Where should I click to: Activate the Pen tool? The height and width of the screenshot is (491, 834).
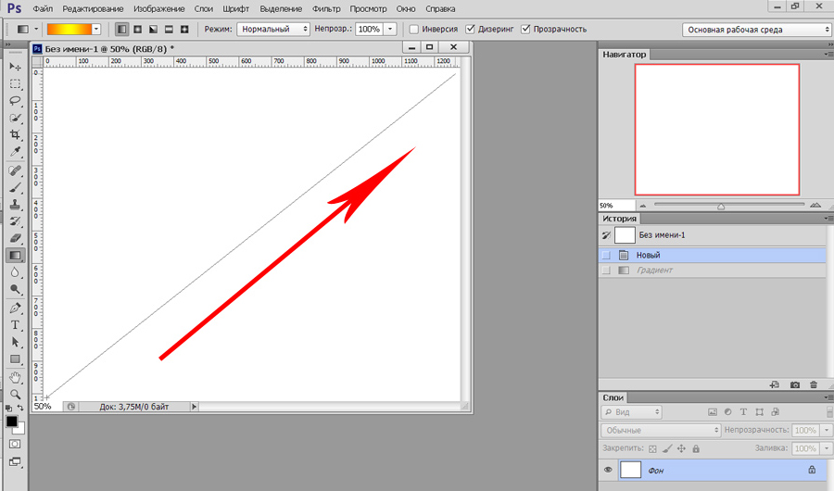[16, 308]
